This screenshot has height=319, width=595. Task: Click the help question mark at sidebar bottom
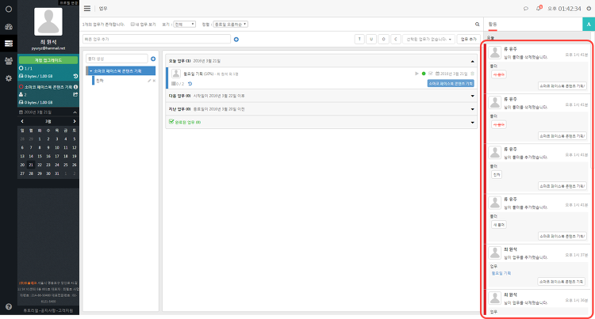pos(9,306)
